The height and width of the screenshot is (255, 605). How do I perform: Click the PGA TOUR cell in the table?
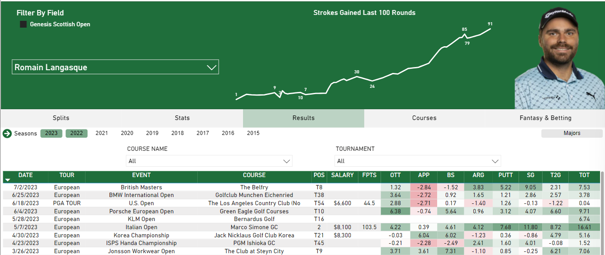tap(67, 203)
